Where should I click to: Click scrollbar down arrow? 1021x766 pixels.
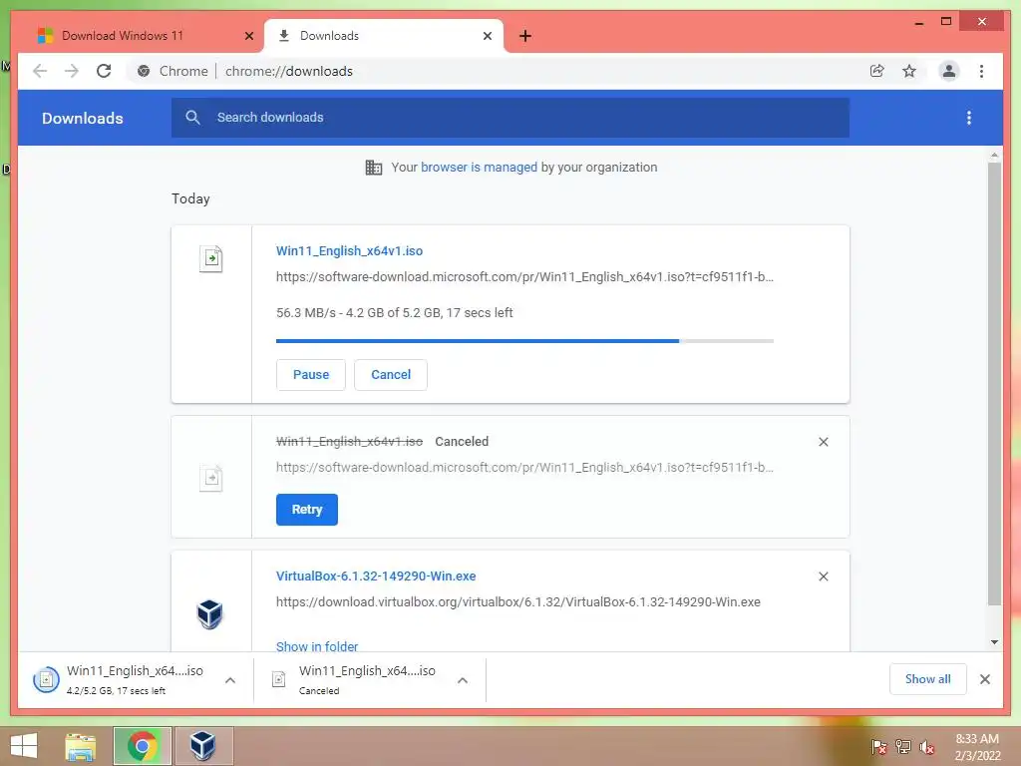pos(994,641)
